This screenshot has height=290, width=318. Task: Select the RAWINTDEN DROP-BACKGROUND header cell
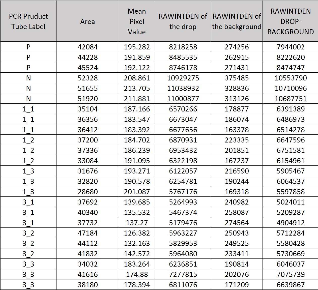tap(291, 21)
